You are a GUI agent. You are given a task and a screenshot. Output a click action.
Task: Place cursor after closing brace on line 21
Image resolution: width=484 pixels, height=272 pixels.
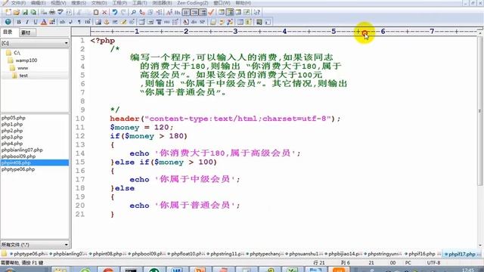(x=115, y=214)
